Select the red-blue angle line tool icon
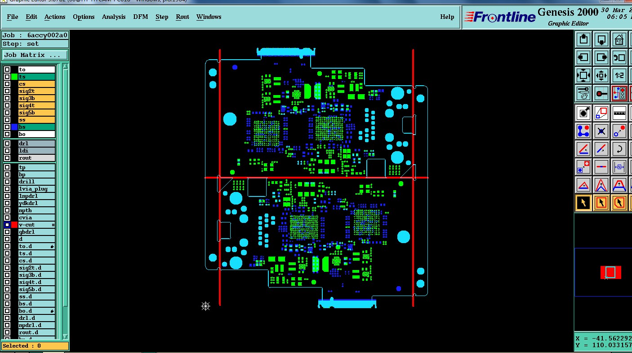This screenshot has width=632, height=353. pyautogui.click(x=583, y=149)
